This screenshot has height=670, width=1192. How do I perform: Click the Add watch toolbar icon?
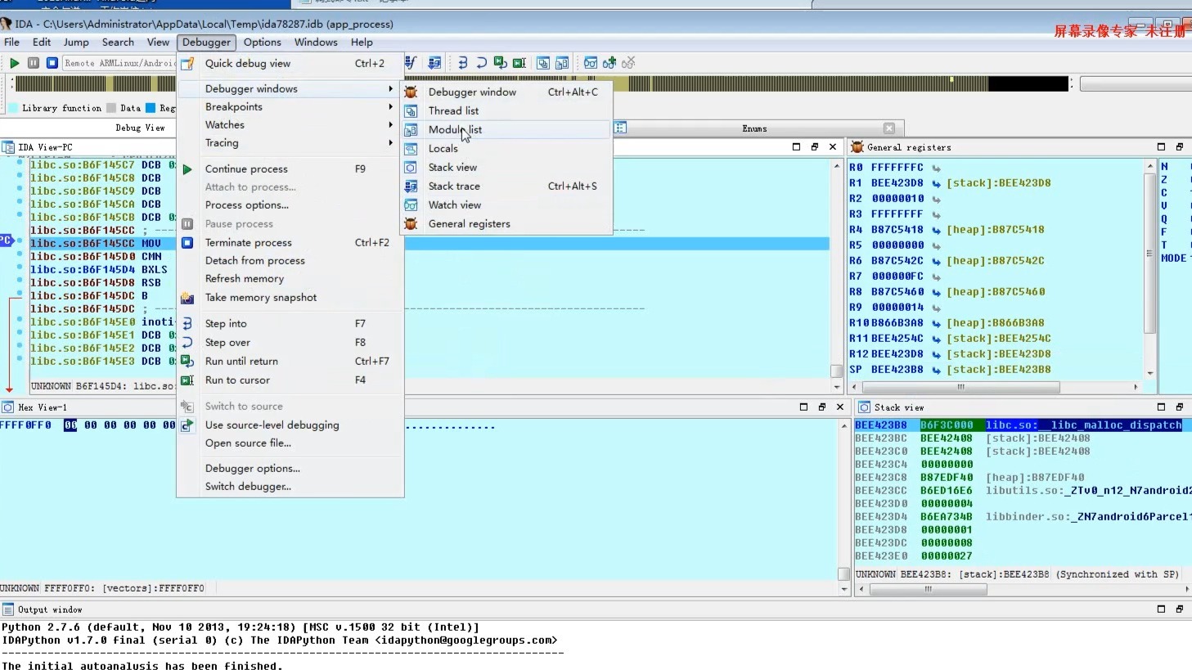[609, 63]
